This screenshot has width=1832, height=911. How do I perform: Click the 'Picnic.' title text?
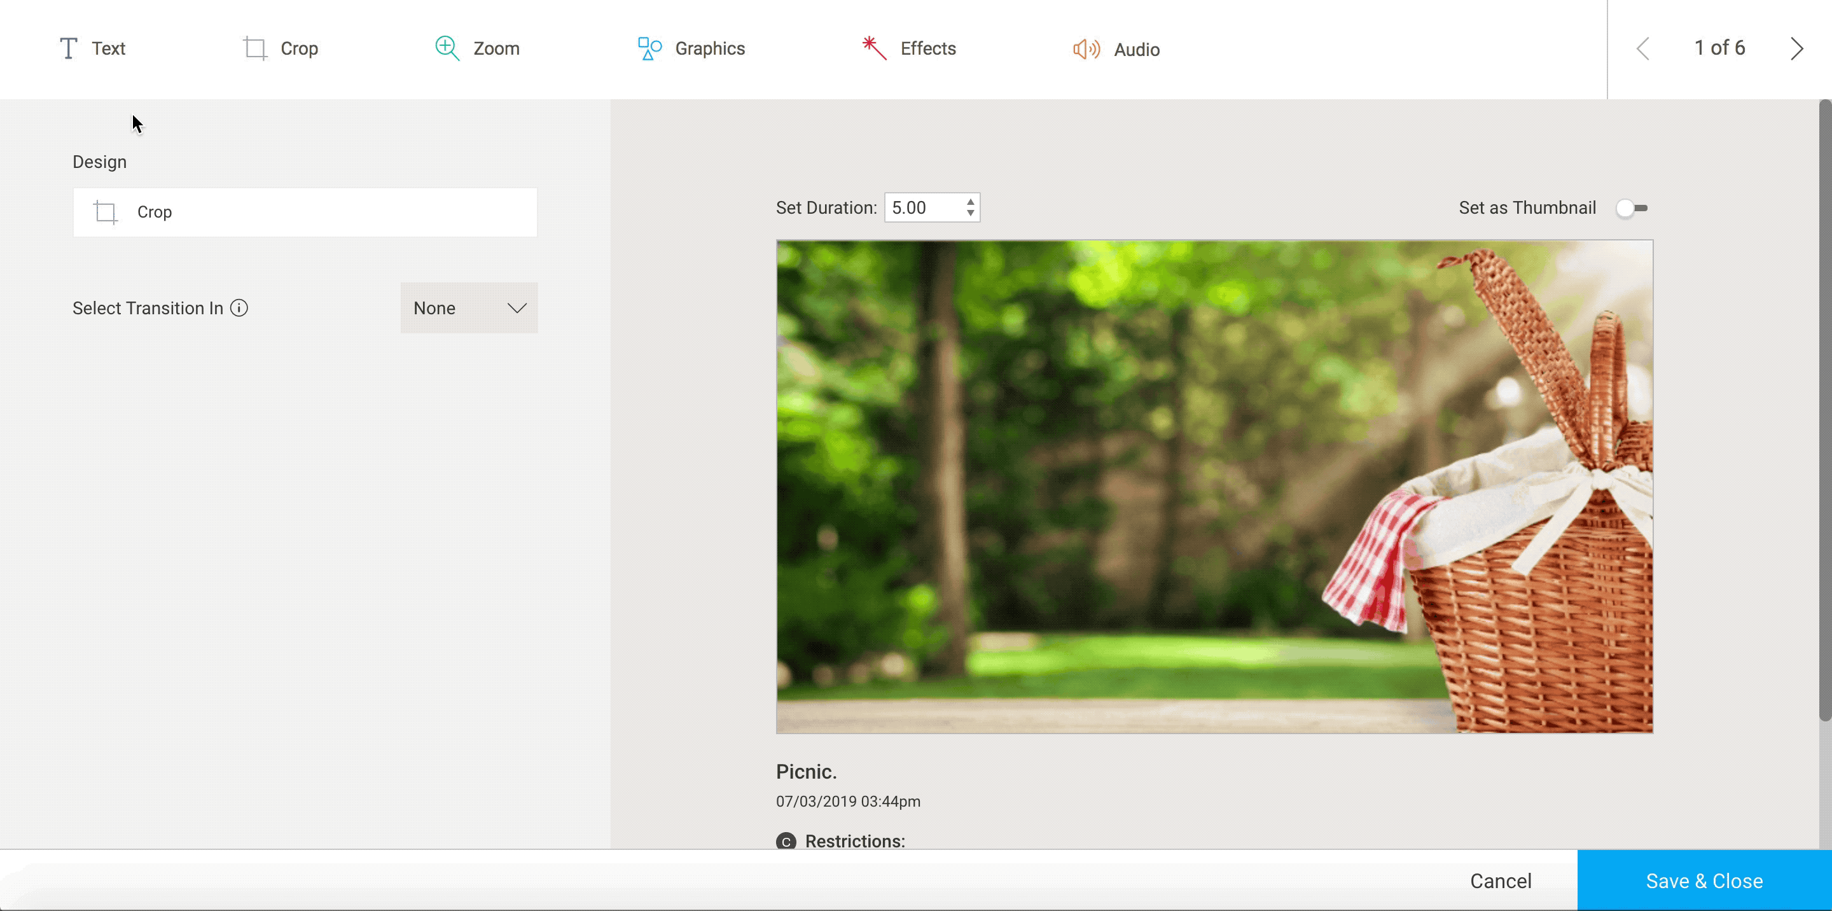pyautogui.click(x=806, y=772)
